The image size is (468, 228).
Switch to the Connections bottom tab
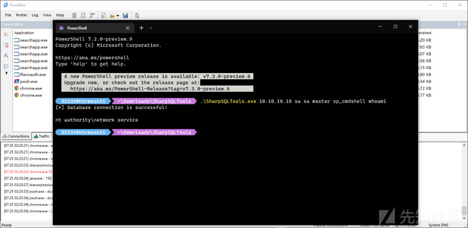pos(16,136)
